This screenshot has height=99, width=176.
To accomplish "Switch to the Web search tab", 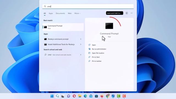I will (x=70, y=13).
